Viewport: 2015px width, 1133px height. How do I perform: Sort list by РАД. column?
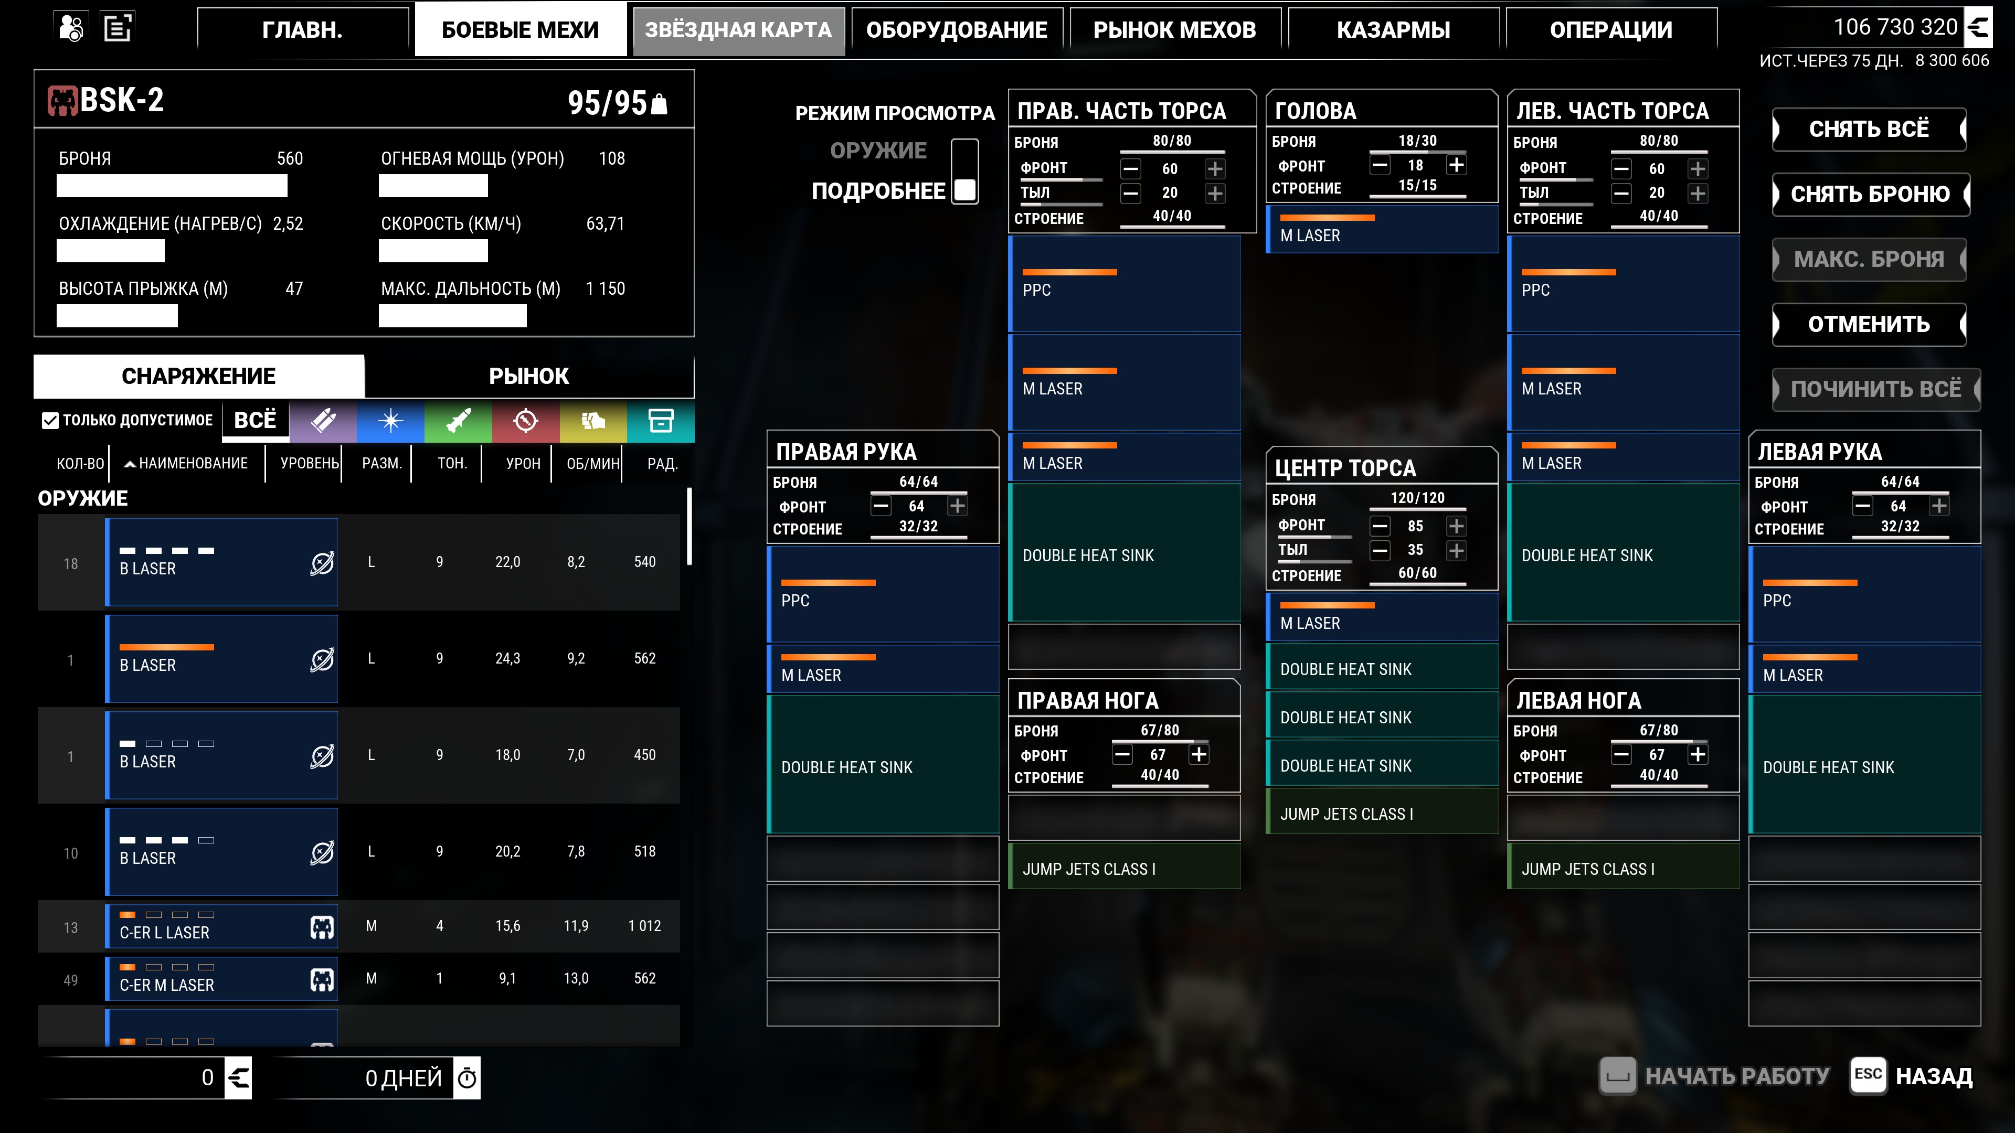[x=663, y=464]
